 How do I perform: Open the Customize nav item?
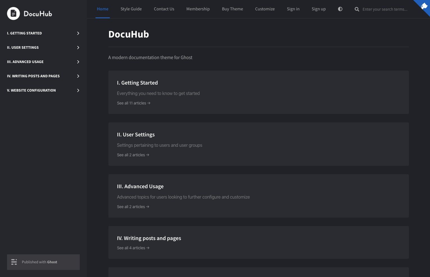(x=265, y=9)
